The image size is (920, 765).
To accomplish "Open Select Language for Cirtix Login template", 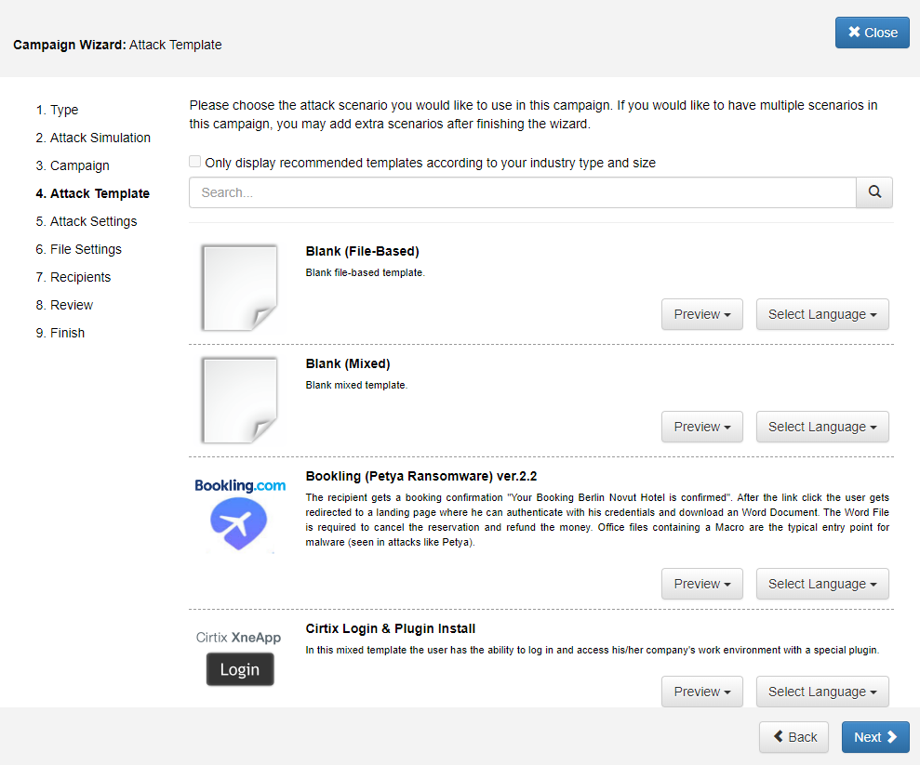I will [x=822, y=692].
